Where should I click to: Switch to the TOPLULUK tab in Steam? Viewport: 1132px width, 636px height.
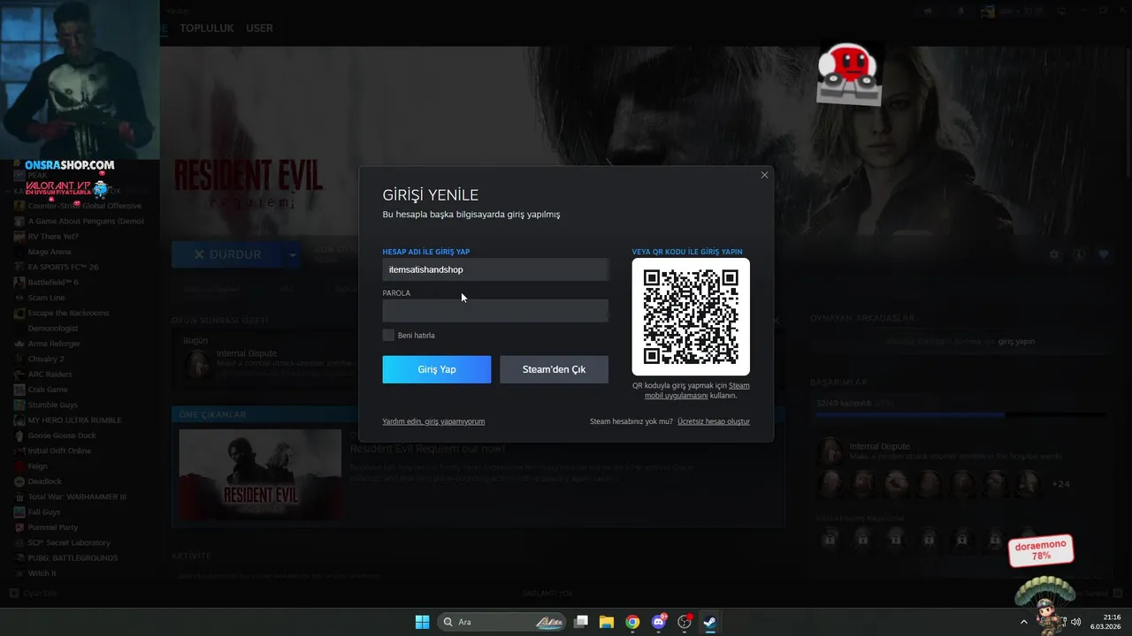point(207,28)
